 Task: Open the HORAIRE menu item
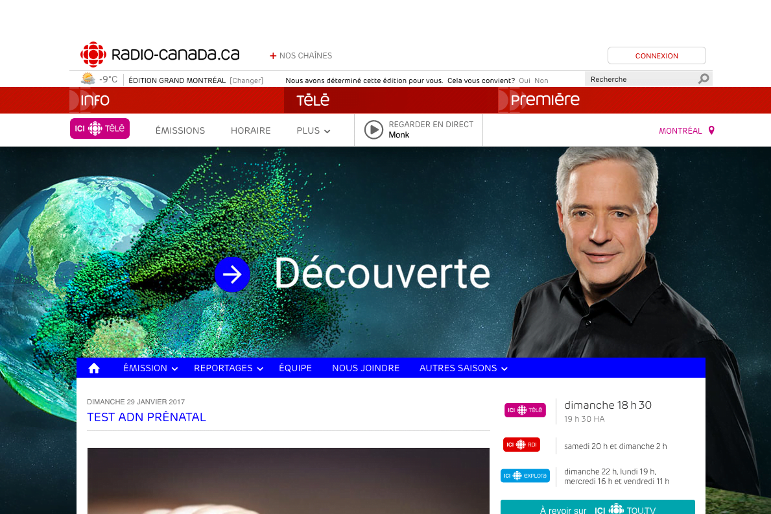[251, 130]
